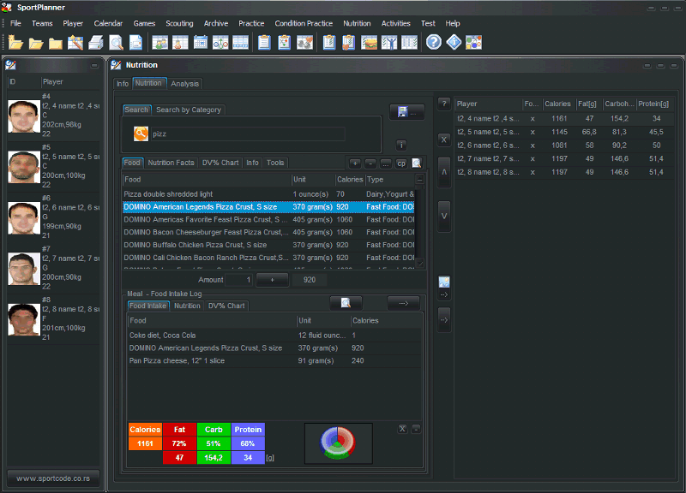Click scroll down arrow of food list
Viewport: 686px width, 493px height.
419,262
